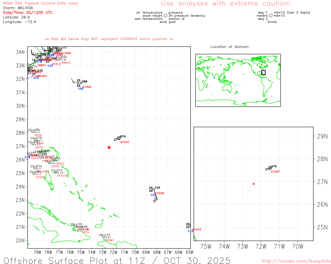
Task: Select buoy 41047 station circle in inset map
Action: point(270,168)
